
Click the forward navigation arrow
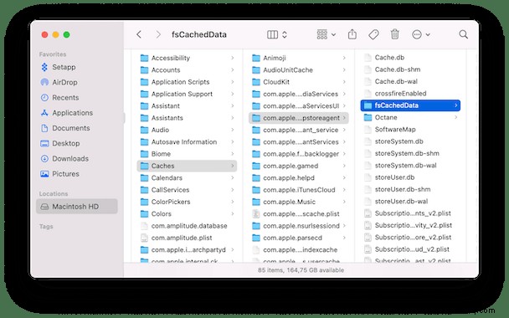pyautogui.click(x=158, y=34)
